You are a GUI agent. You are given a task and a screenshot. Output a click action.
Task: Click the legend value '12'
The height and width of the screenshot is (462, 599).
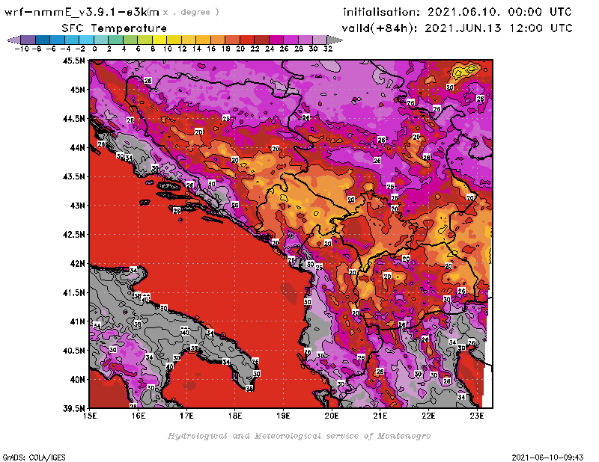pyautogui.click(x=182, y=49)
